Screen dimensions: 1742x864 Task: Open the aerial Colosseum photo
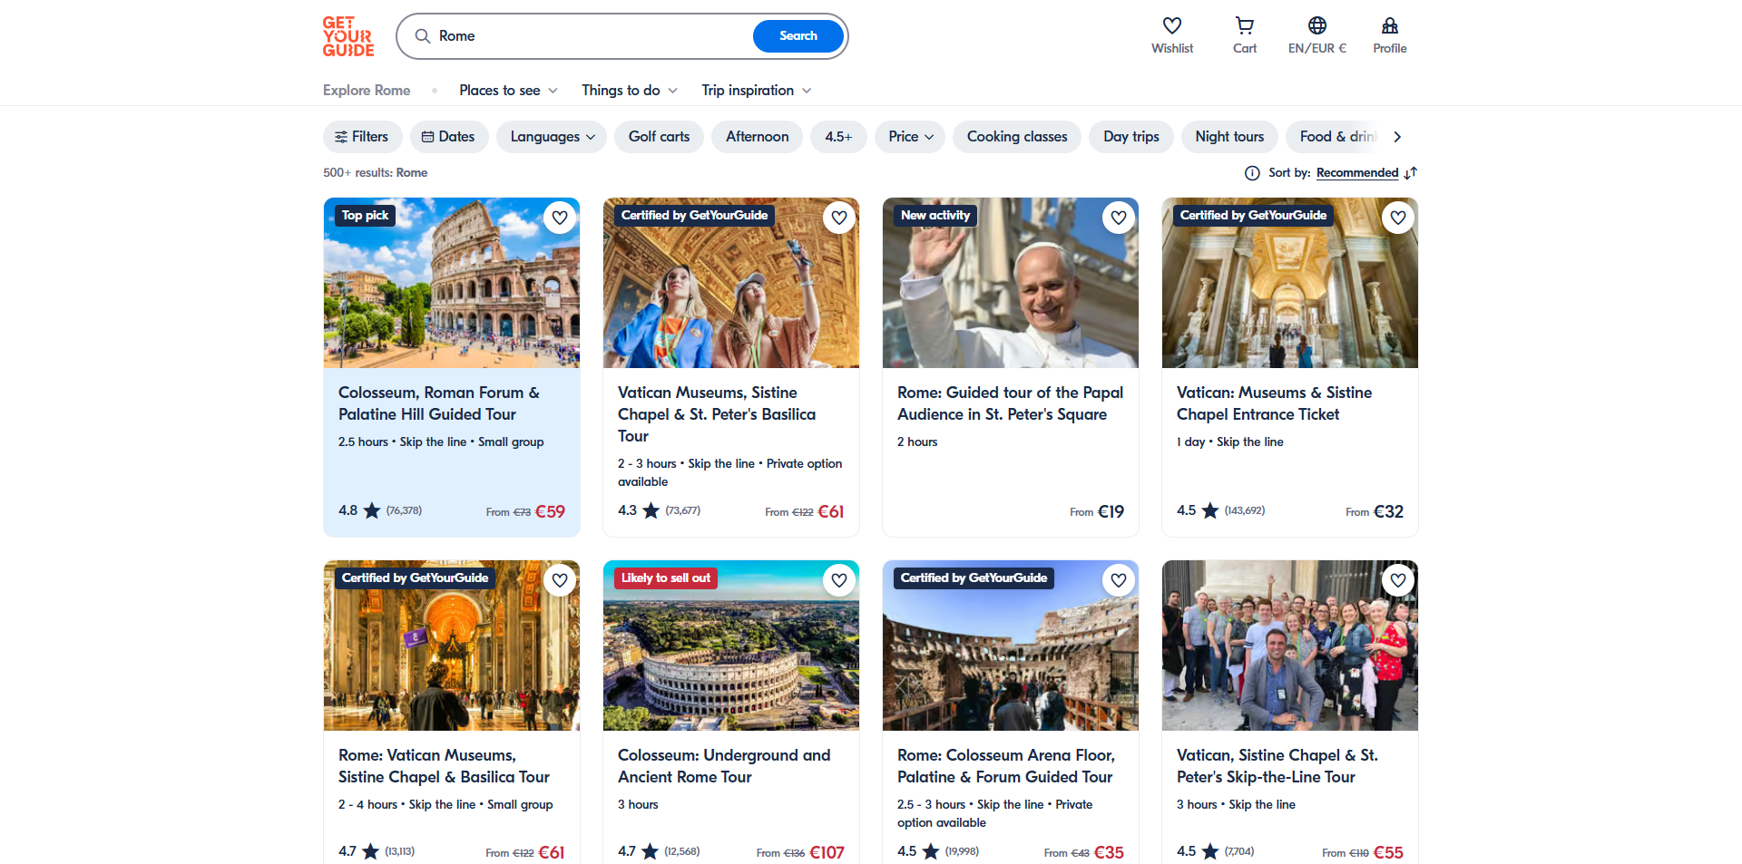point(731,646)
